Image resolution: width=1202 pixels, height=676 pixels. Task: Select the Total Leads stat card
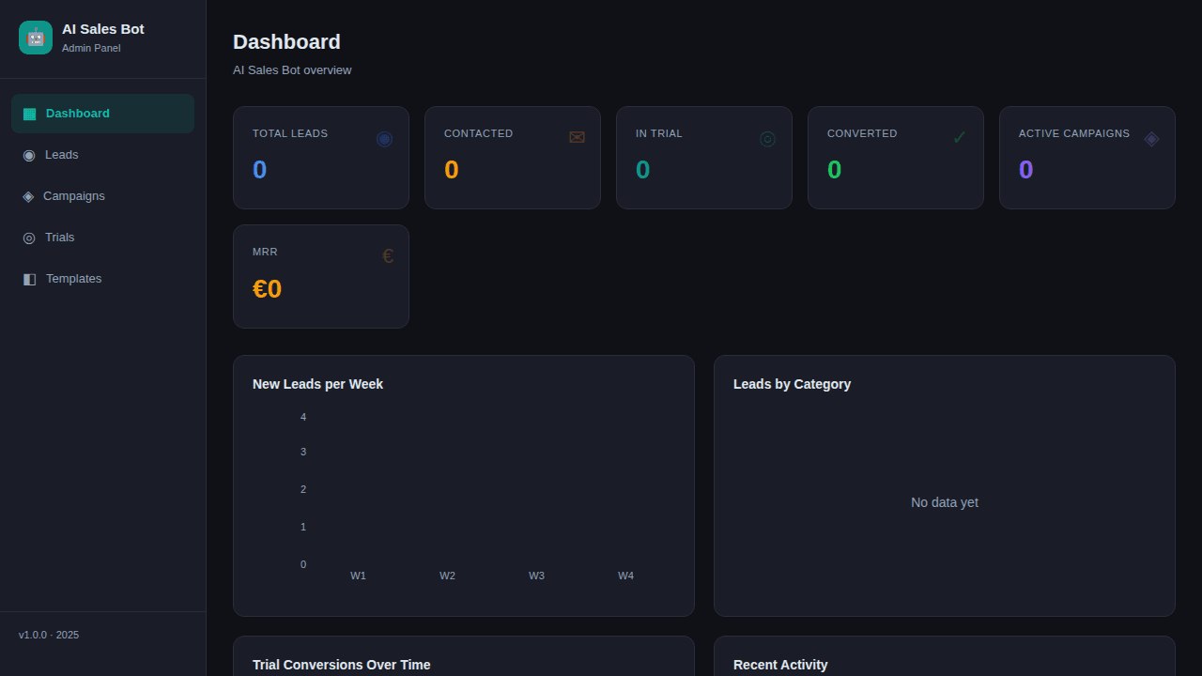[320, 158]
